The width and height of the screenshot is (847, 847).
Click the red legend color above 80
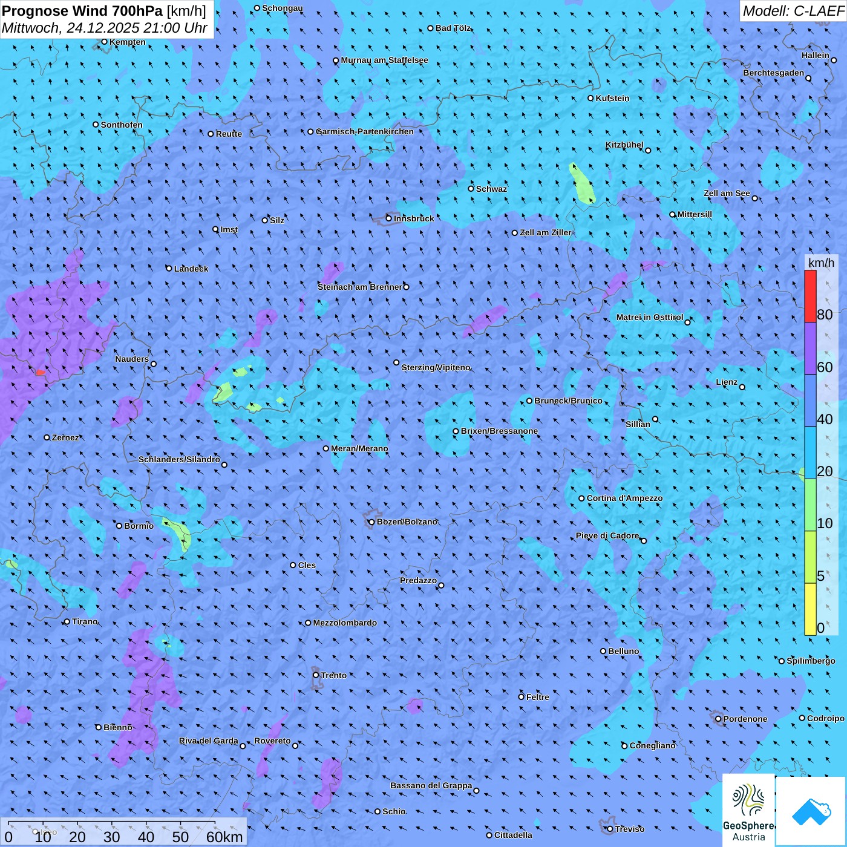(x=810, y=296)
